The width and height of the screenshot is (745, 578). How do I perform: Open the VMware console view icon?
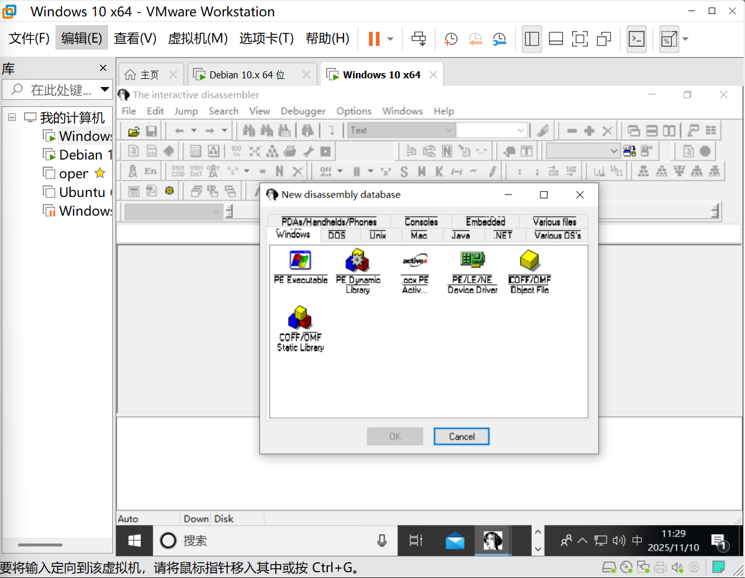[x=636, y=39]
